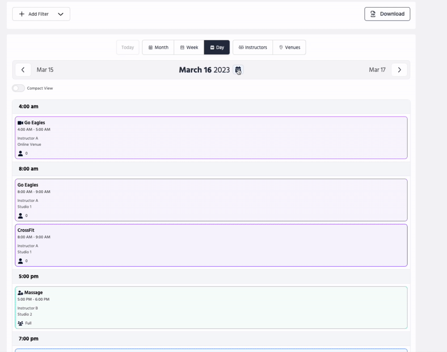
Task: Click the private session icon beside Massage
Action: 20,293
